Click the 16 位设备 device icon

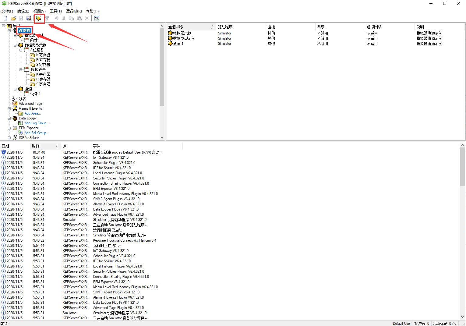point(26,69)
